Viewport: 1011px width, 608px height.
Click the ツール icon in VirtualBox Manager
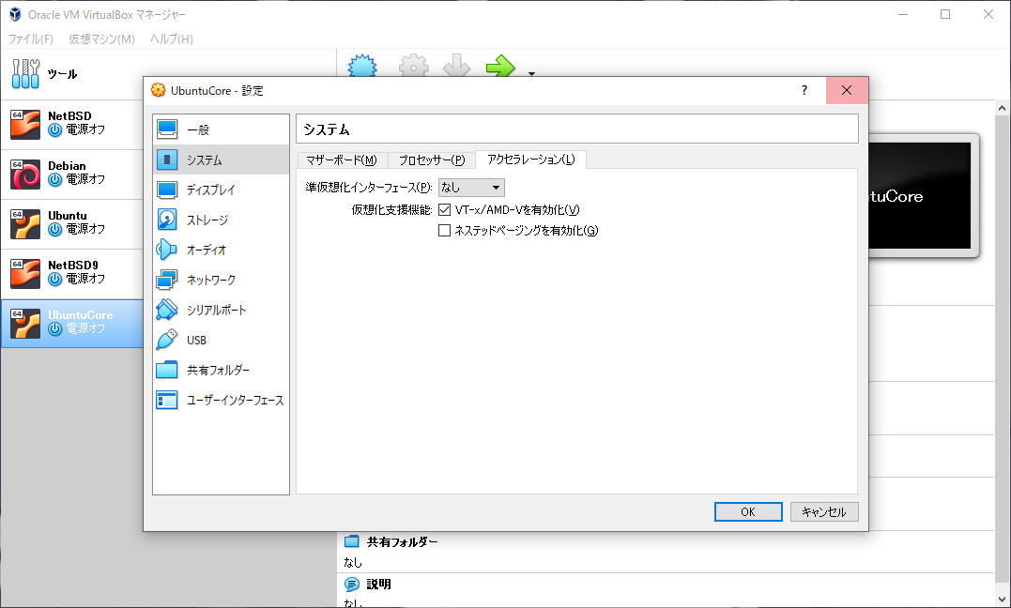[25, 73]
